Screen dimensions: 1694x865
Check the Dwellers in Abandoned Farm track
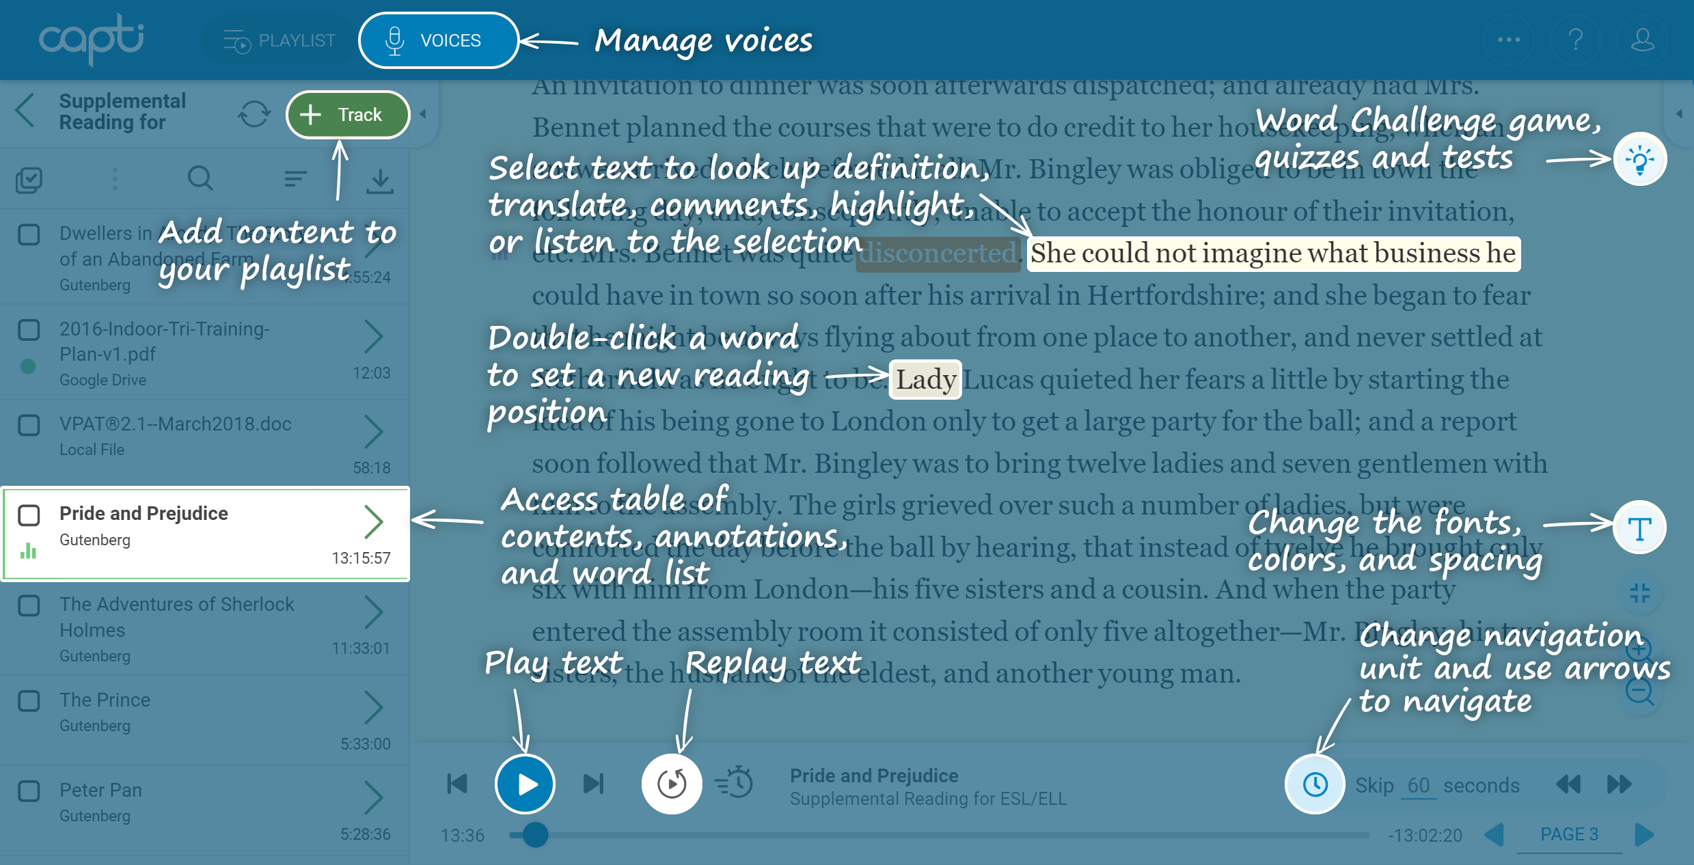[x=29, y=234]
